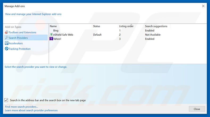Viewport: 210px width, 117px height.
Task: Click listing order 2 for eShield
Action: point(120,35)
